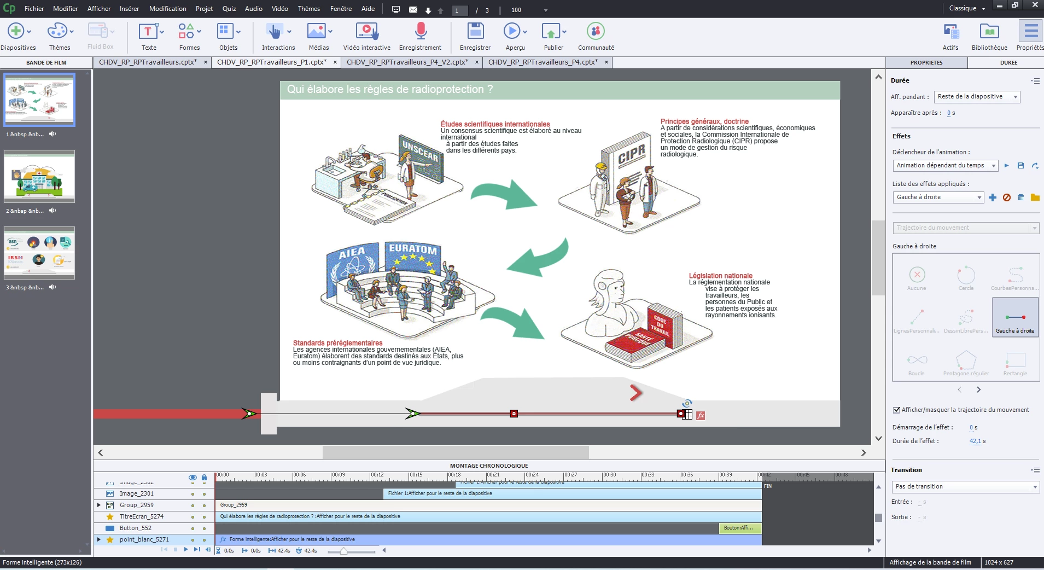Select the Rectangle motion effect
Image resolution: width=1044 pixels, height=570 pixels.
(x=1015, y=364)
